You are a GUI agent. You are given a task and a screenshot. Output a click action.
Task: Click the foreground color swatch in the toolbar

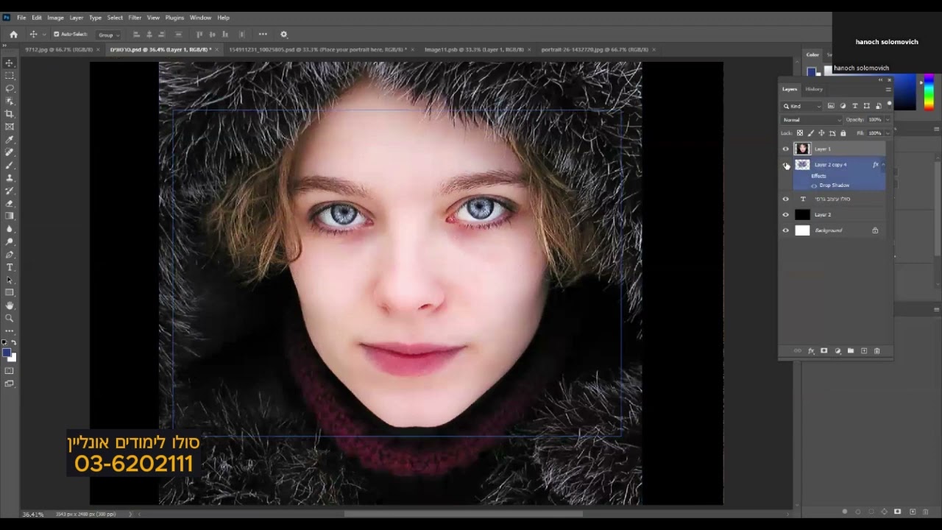[7, 353]
